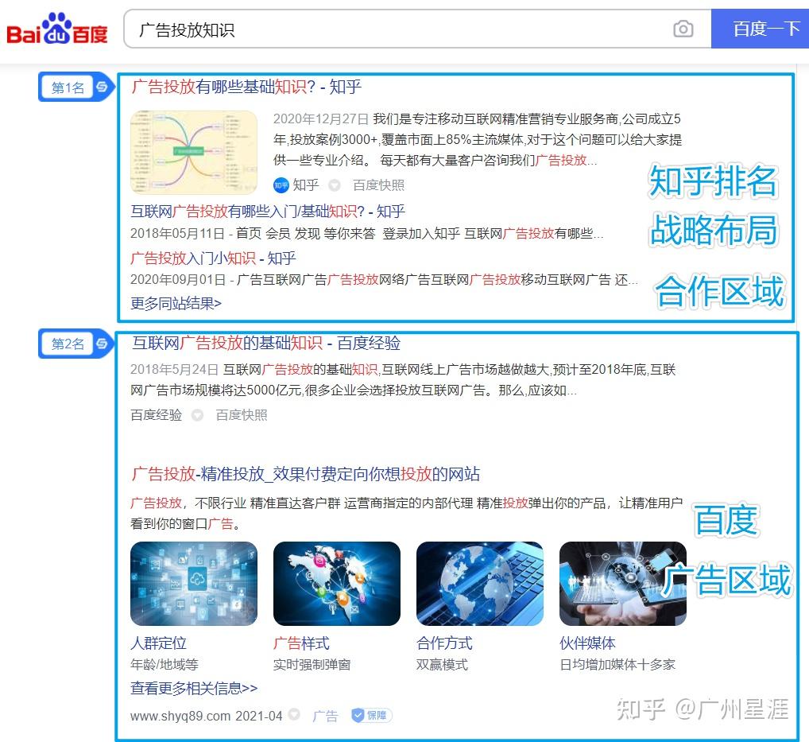Open the 合作方式 link
The image size is (809, 742).
pos(444,643)
